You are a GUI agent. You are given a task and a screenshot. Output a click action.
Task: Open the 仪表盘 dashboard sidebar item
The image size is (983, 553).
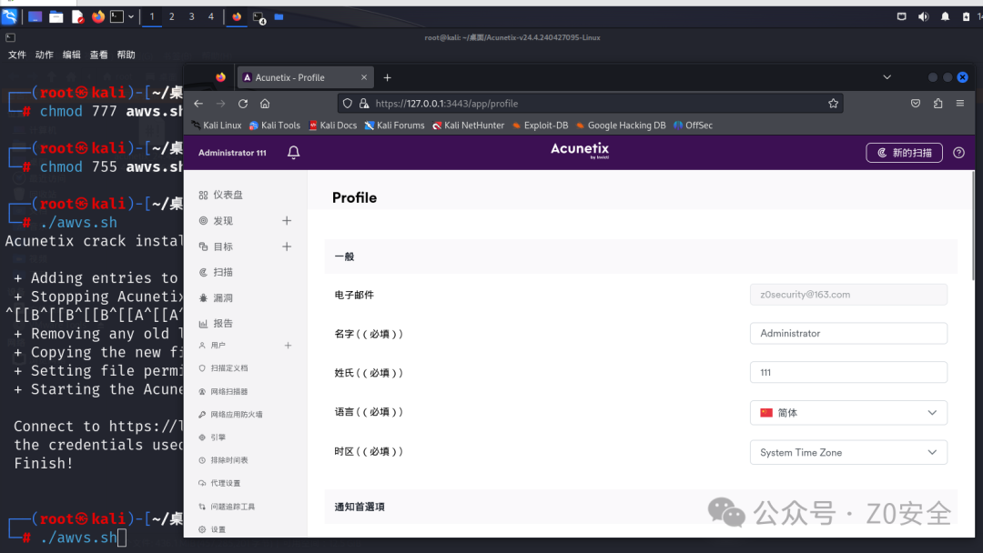(220, 195)
